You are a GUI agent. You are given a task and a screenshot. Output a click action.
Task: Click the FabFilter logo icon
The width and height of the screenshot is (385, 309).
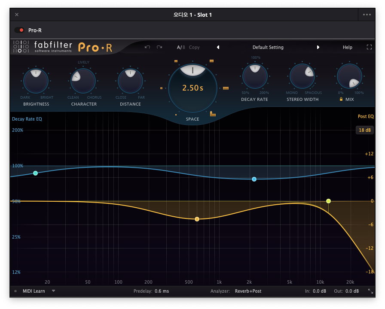(21, 46)
